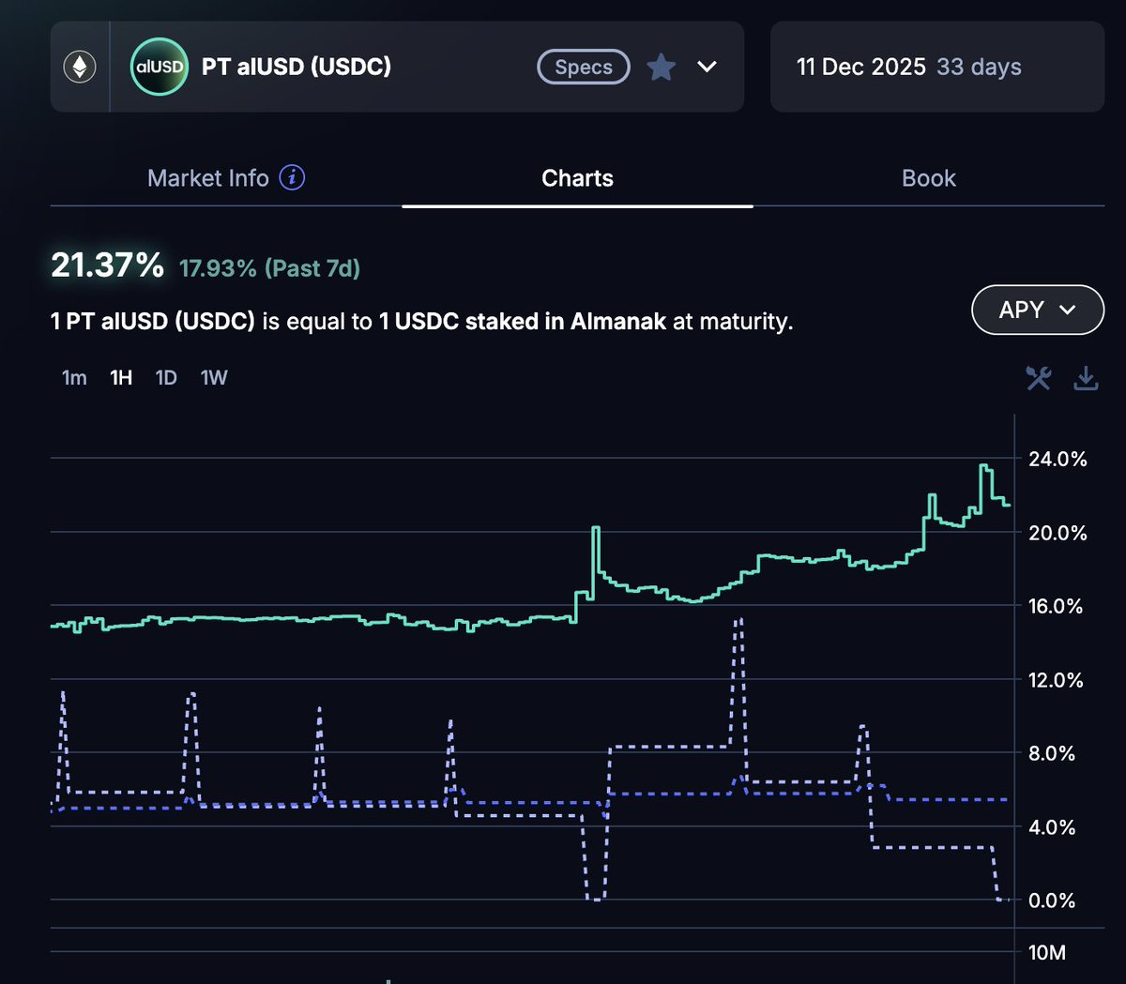Click the 4.0% axis label
The height and width of the screenshot is (984, 1126).
pos(1052,827)
